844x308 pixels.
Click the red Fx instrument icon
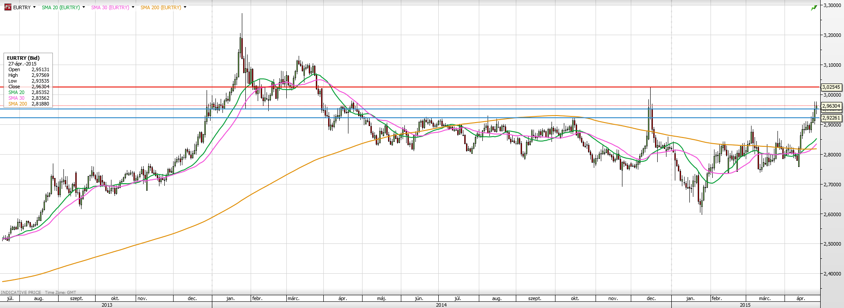pyautogui.click(x=7, y=7)
